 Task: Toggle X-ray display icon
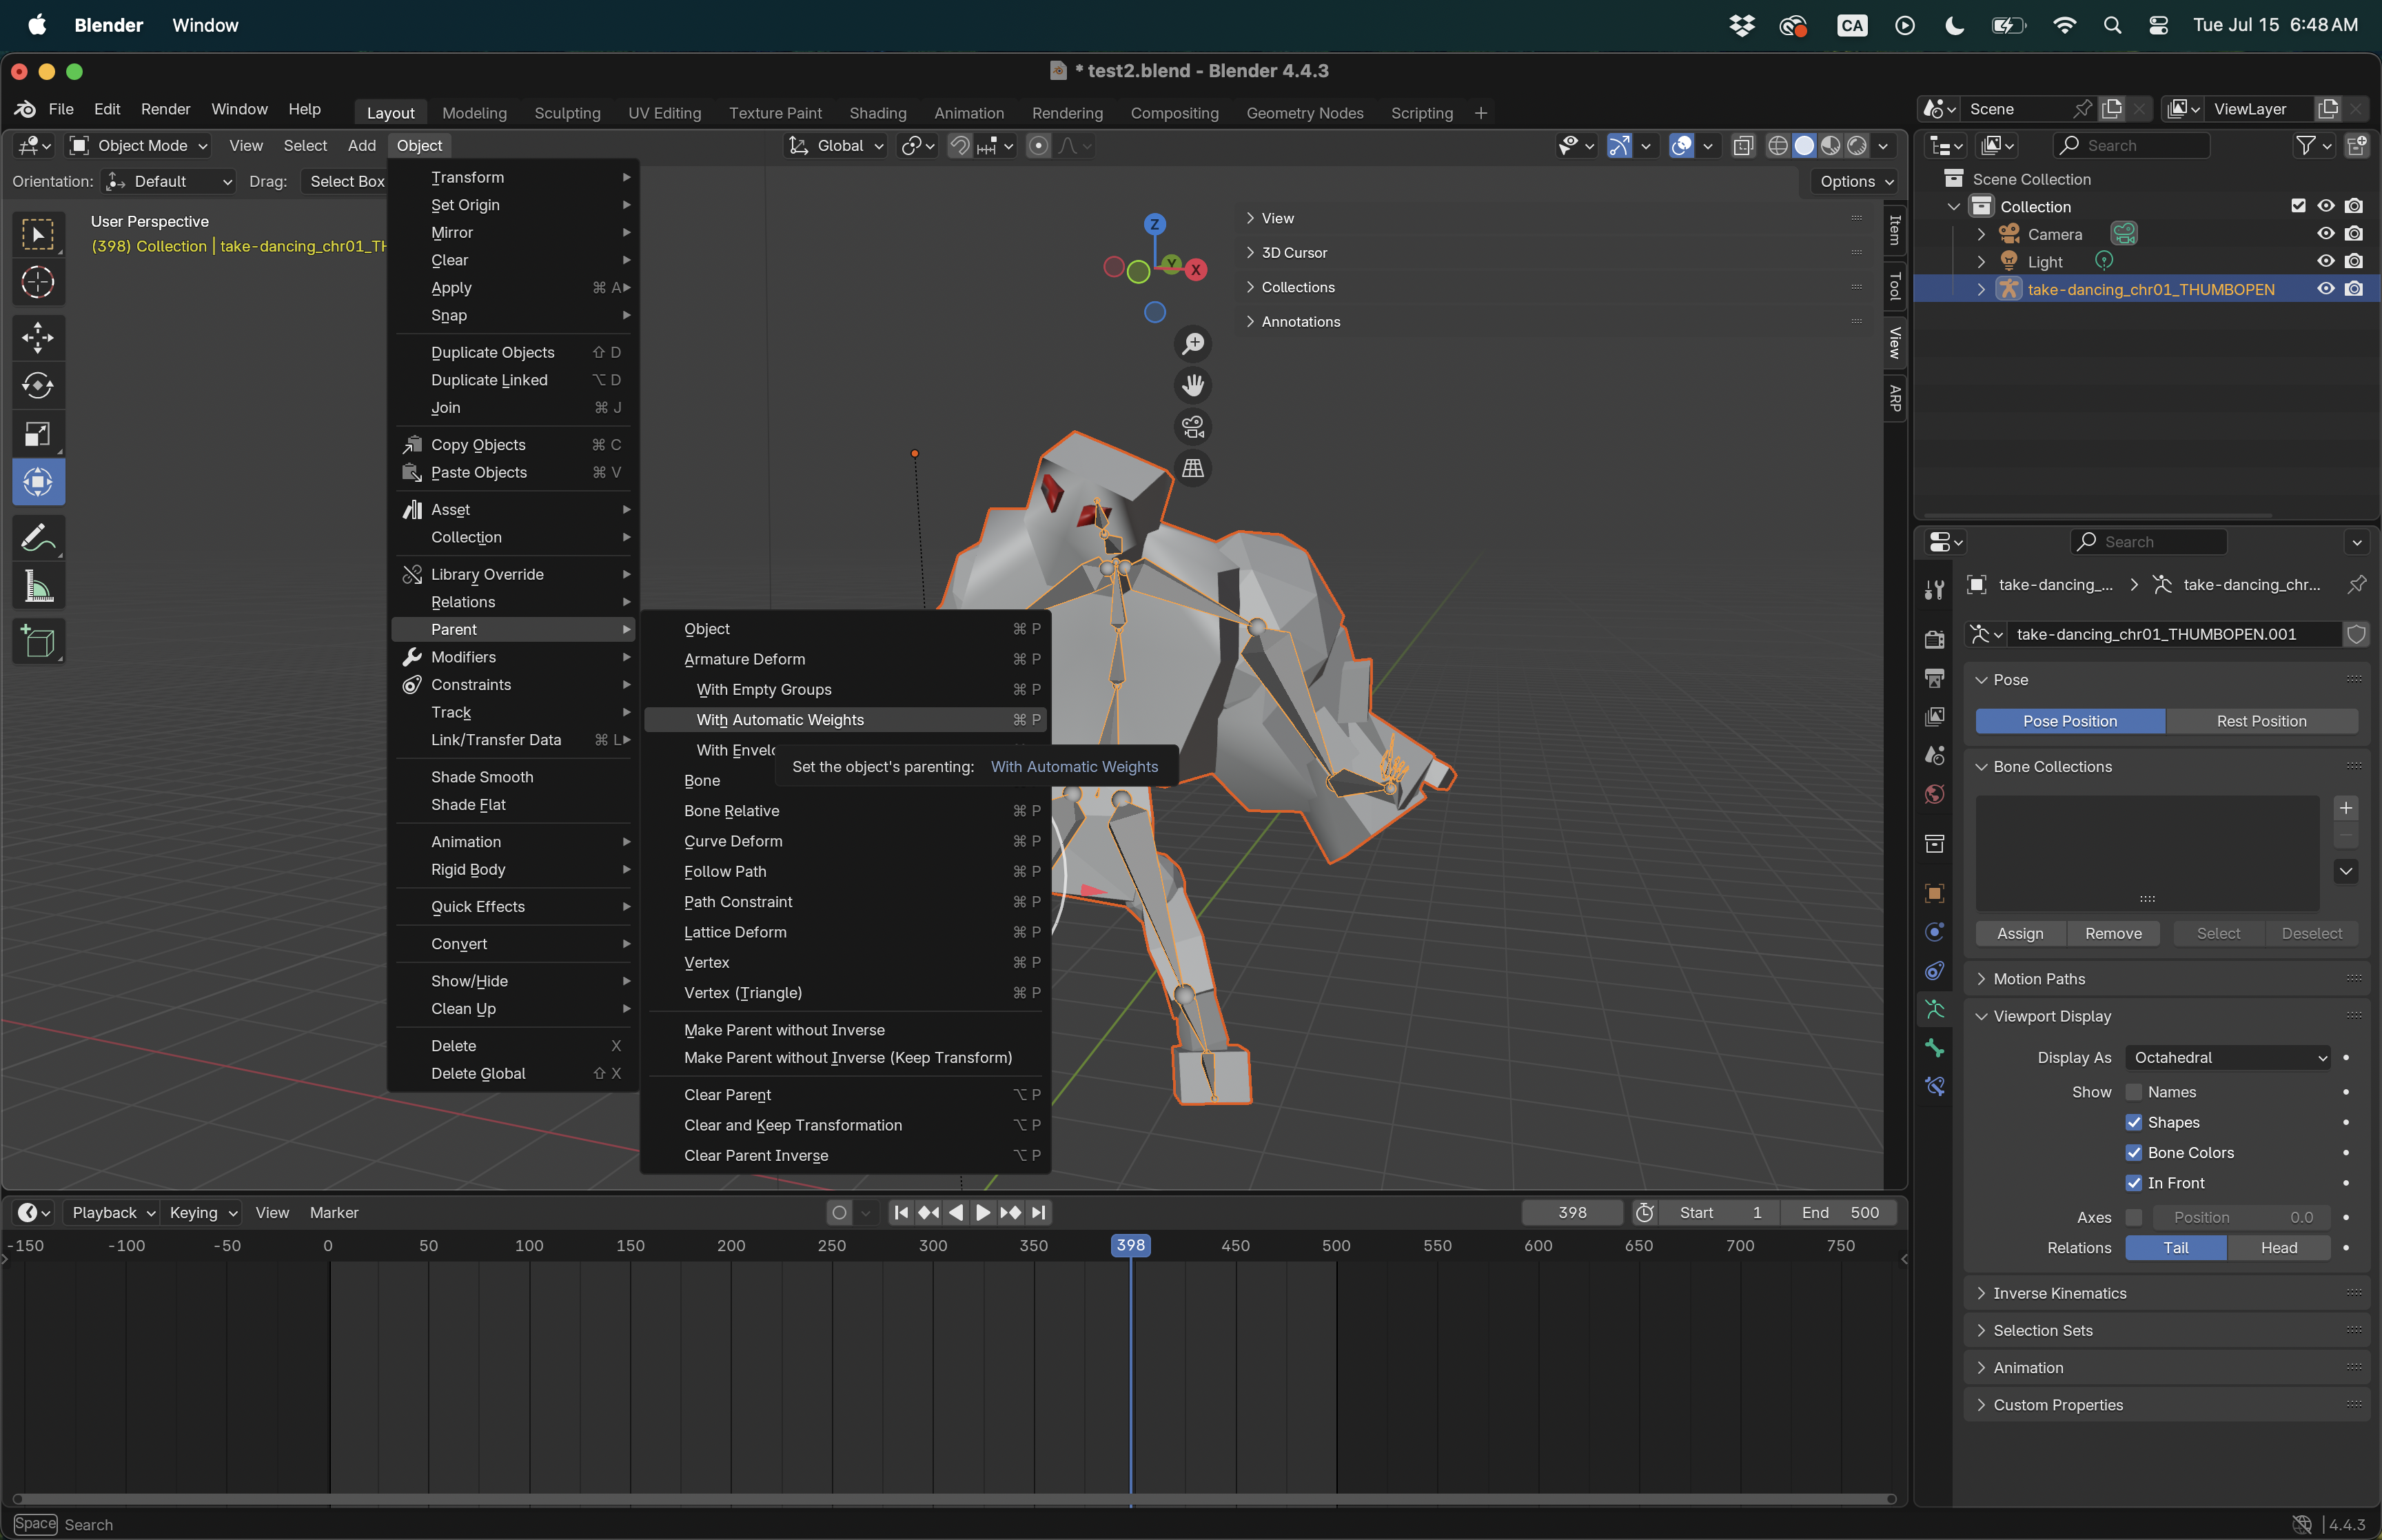(1743, 146)
